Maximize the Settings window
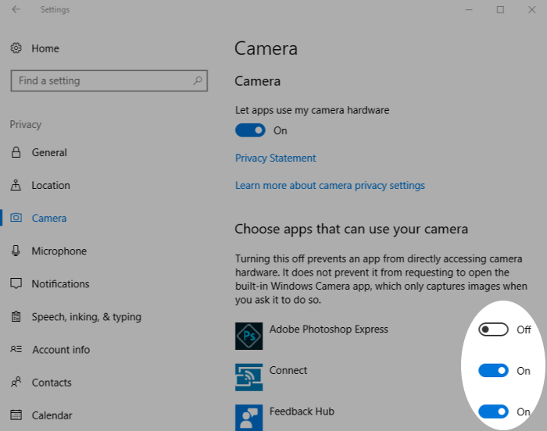 coord(500,10)
